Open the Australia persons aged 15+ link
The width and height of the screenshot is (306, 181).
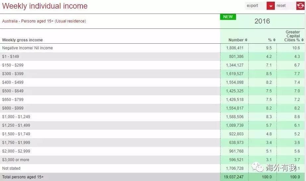coord(44,21)
